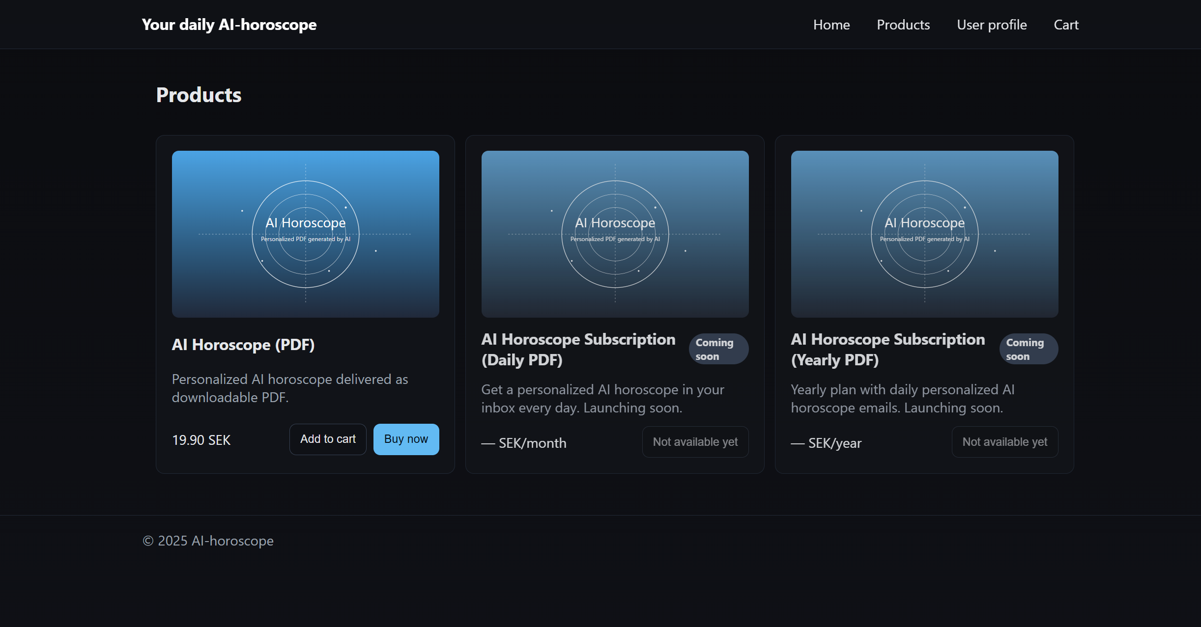Open the AI Horoscope (PDF) product title

click(x=243, y=345)
